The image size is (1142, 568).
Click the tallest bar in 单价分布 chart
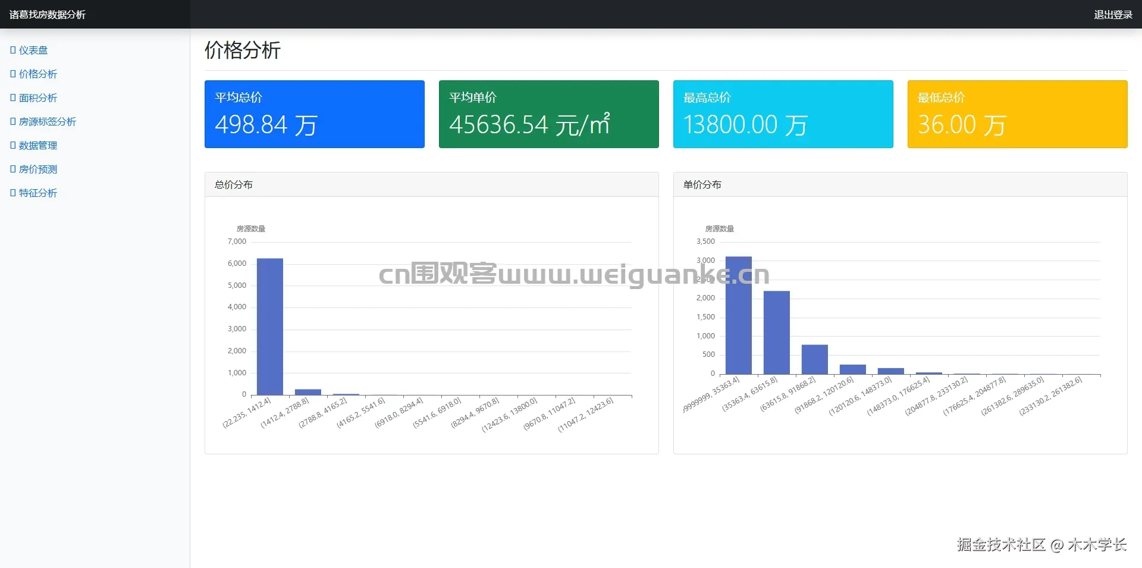tap(739, 316)
